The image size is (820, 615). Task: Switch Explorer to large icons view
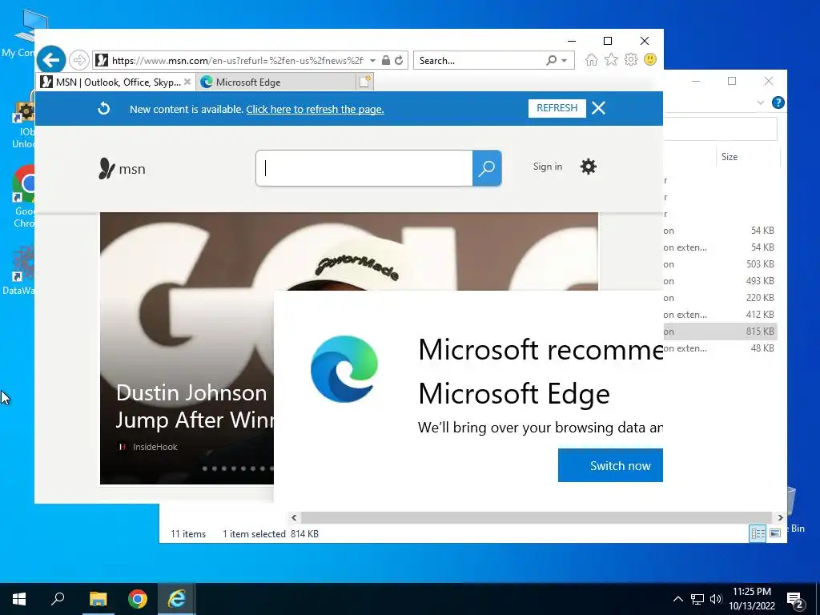pos(775,533)
